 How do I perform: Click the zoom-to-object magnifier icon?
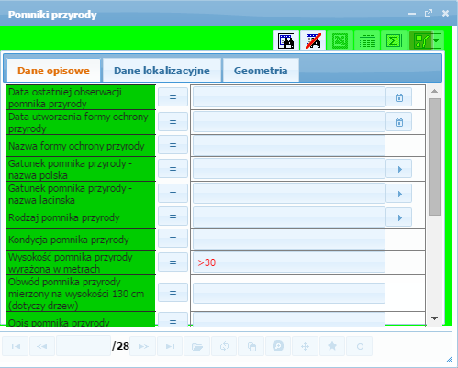[278, 346]
